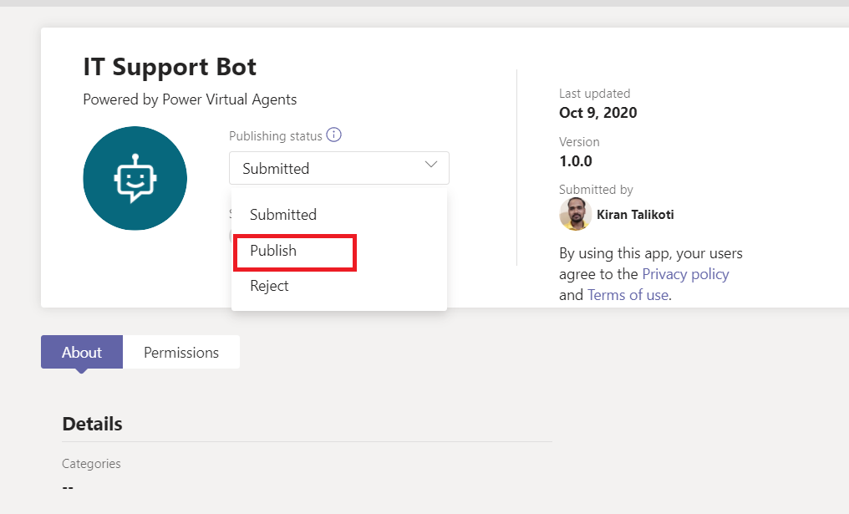Click the robot face icon in the circle

[x=135, y=178]
